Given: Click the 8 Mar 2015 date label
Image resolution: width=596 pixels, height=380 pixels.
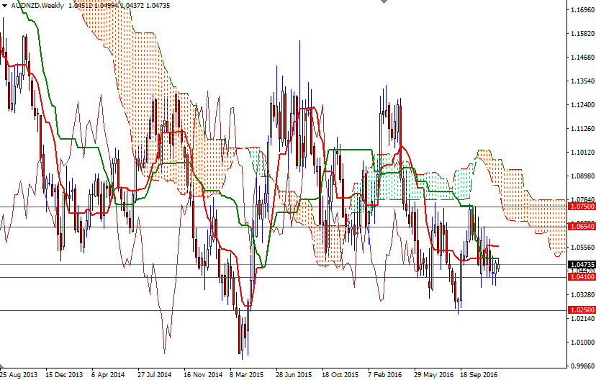Looking at the screenshot, I should click(x=247, y=375).
